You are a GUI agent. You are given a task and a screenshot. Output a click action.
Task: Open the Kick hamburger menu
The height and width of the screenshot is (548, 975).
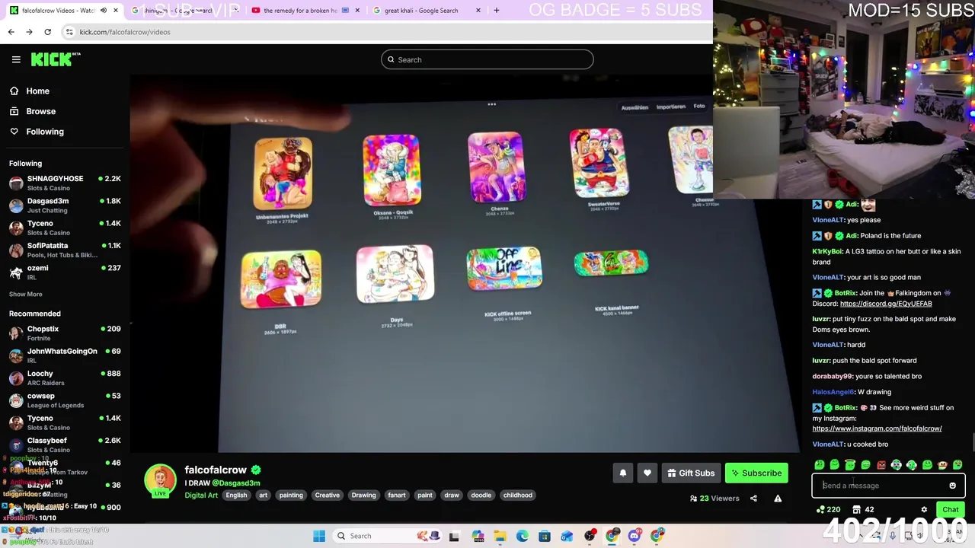point(16,59)
